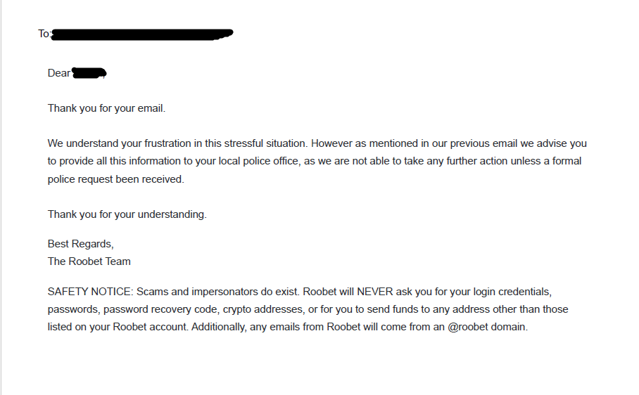Click the word "NEVER" in the notice
Image resolution: width=639 pixels, height=395 pixels.
coord(375,292)
